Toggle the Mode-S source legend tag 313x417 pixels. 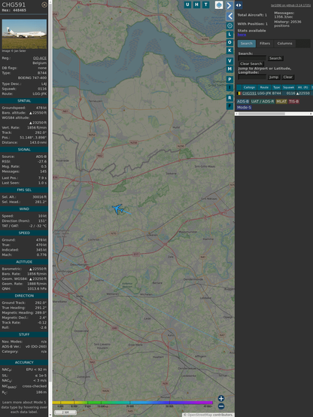coord(244,108)
